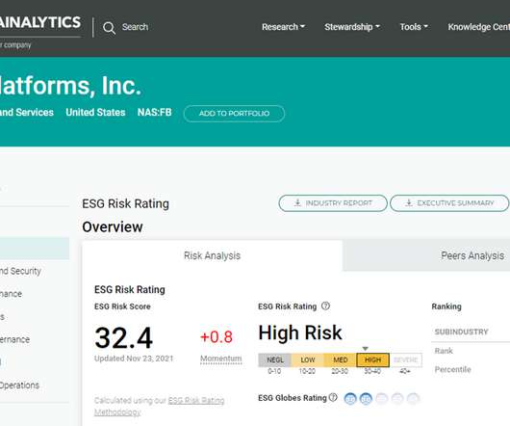The image size is (510, 426).
Task: Select the HIGH risk scale segment
Action: tap(372, 359)
